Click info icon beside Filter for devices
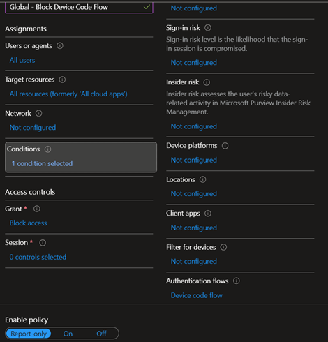 pos(223,247)
